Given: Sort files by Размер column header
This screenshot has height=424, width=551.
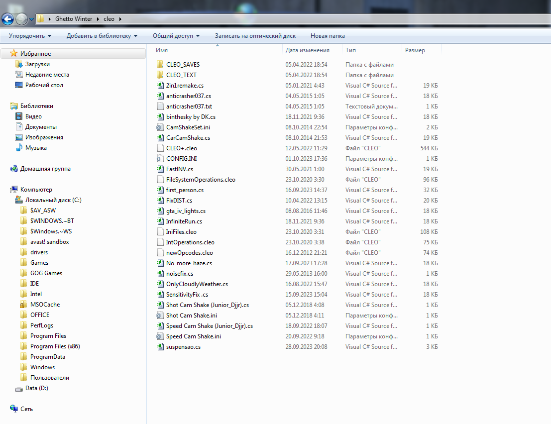Looking at the screenshot, I should tap(415, 50).
